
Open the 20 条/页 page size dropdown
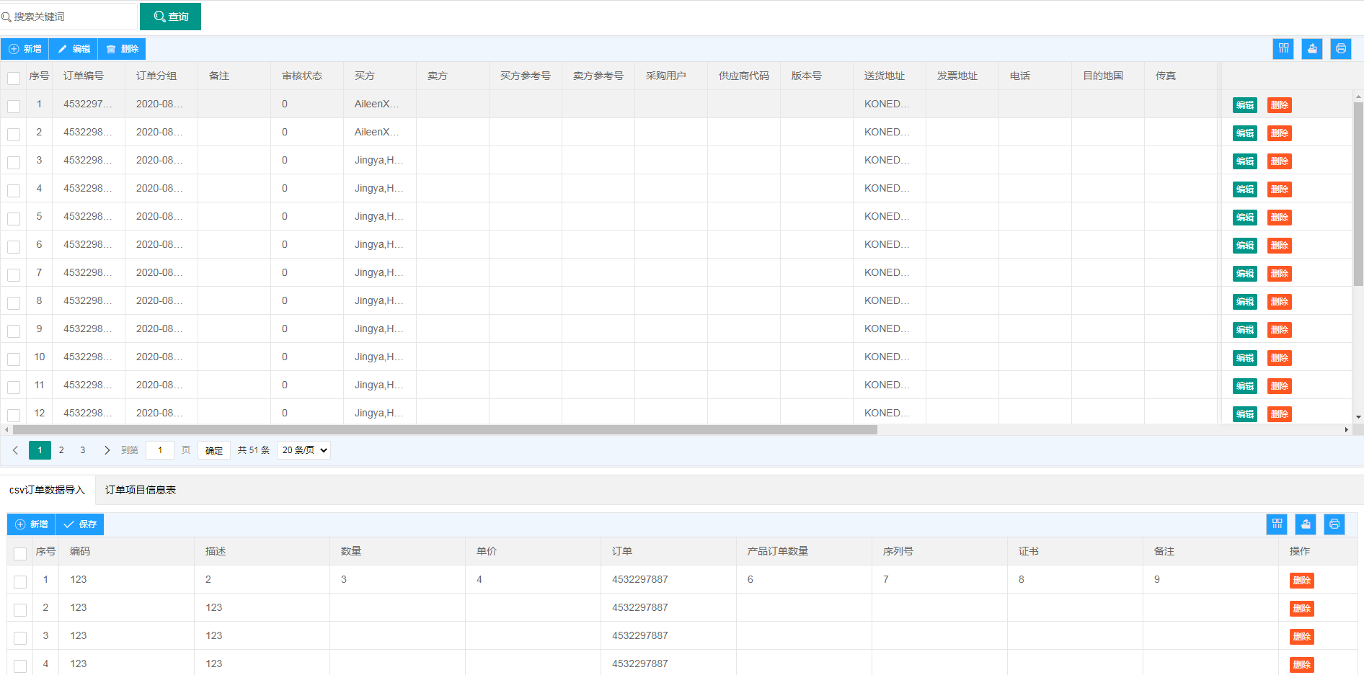point(304,450)
